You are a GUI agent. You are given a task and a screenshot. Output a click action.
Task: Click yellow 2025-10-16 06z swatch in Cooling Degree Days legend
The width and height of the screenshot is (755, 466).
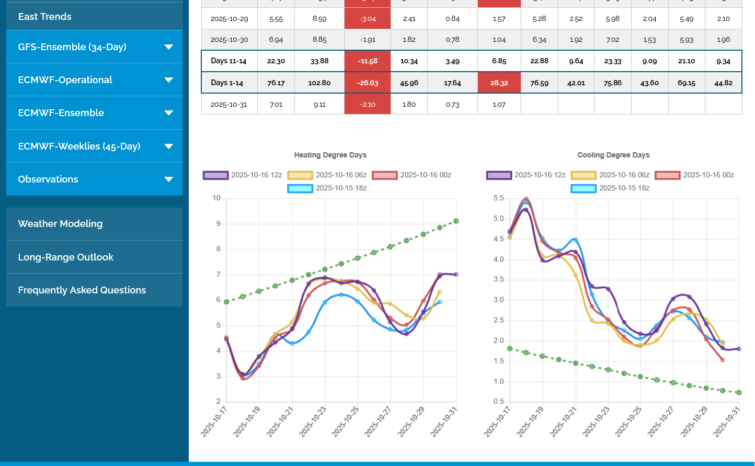pos(584,175)
